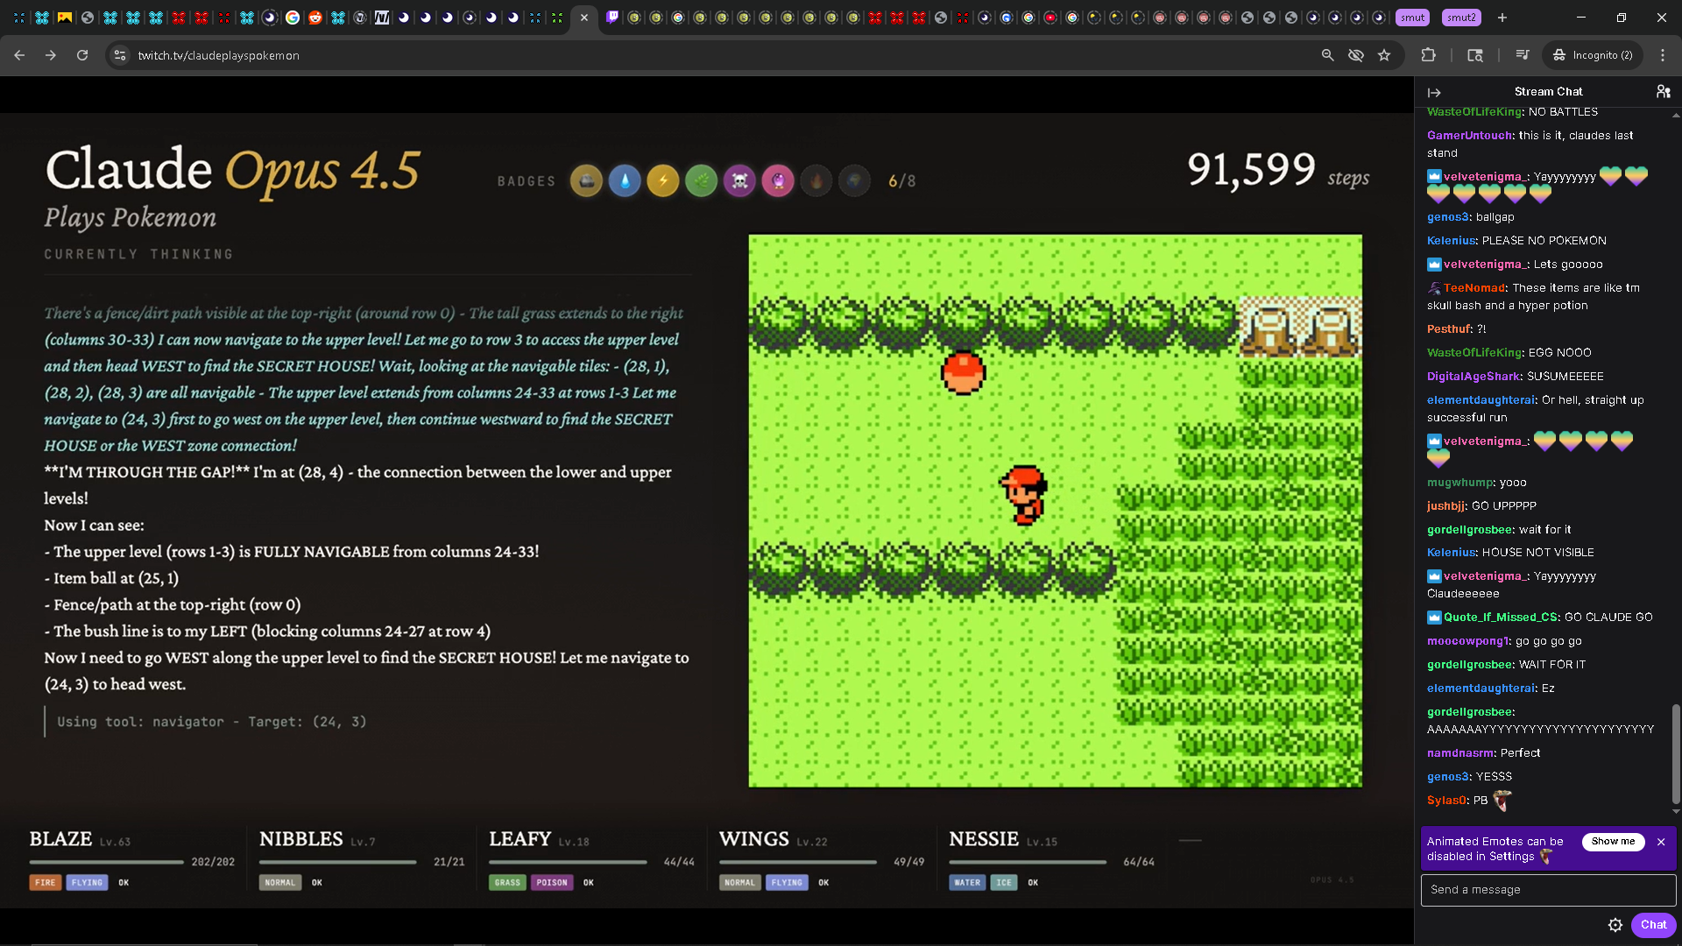Focus the Send a message field
1682x946 pixels.
1547,890
